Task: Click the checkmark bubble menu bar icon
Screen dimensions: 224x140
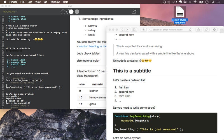Action: [x=164, y=2]
